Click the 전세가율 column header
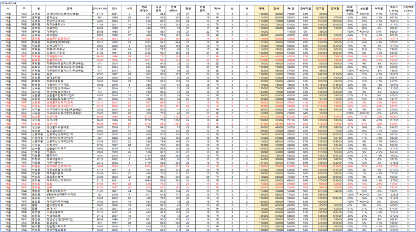This screenshot has width=416, height=232. click(305, 8)
